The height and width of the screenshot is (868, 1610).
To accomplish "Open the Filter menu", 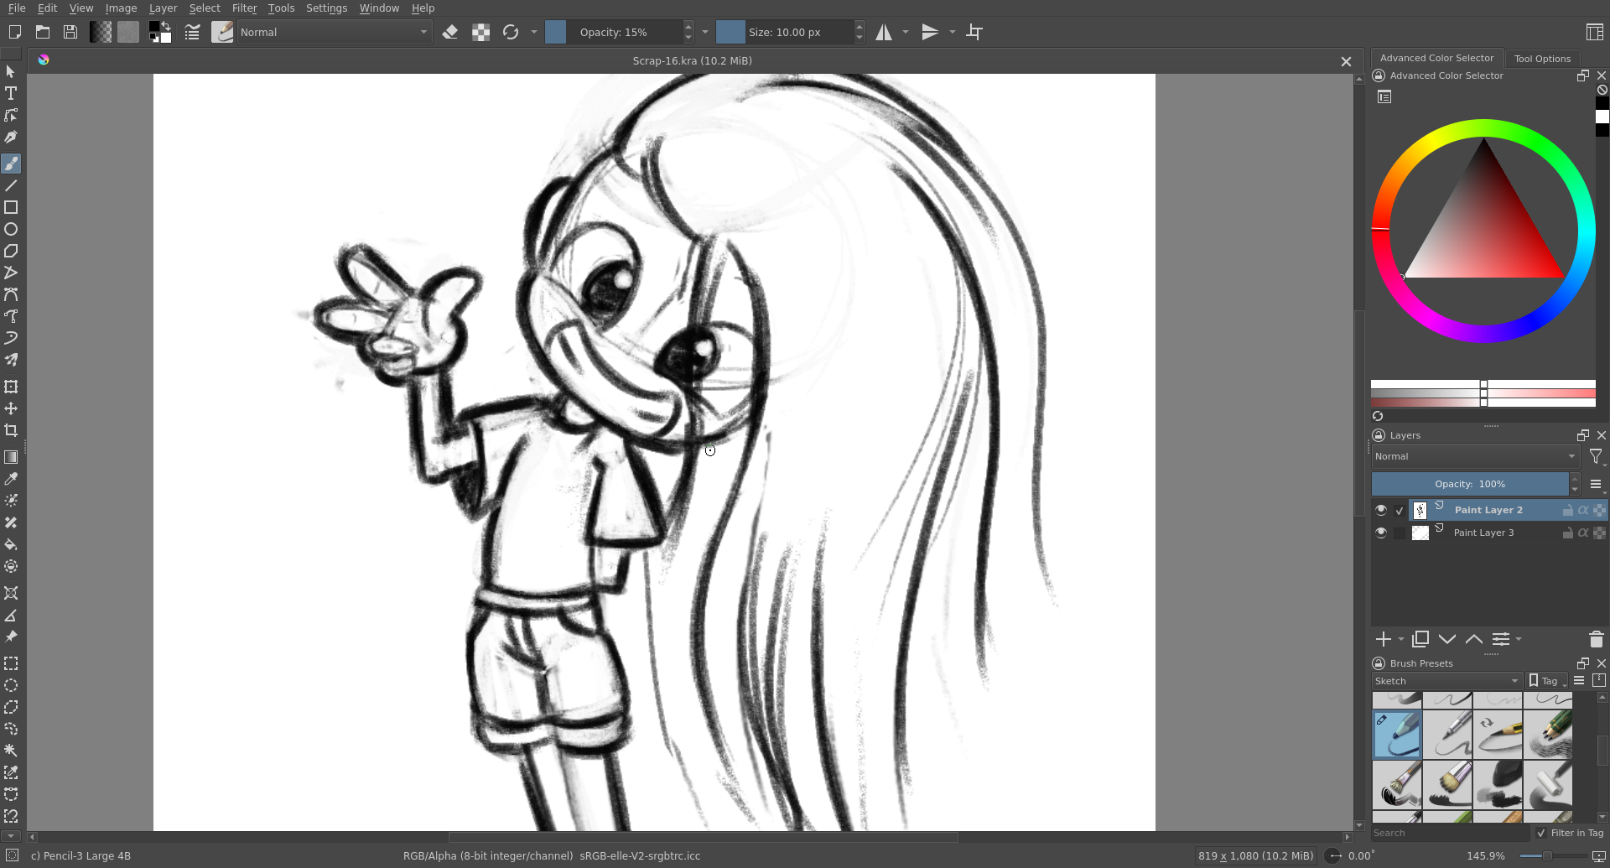I will [244, 8].
